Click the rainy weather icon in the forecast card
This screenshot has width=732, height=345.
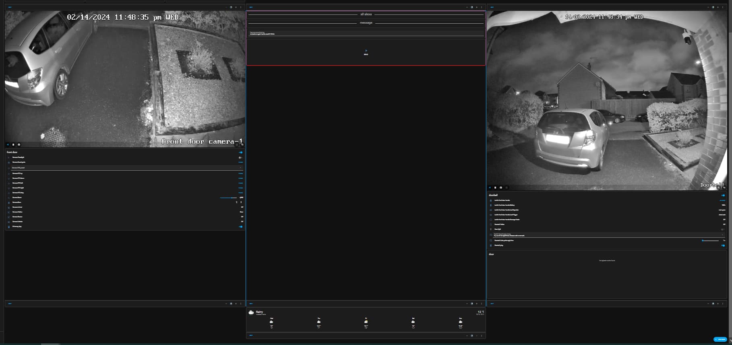(251, 312)
